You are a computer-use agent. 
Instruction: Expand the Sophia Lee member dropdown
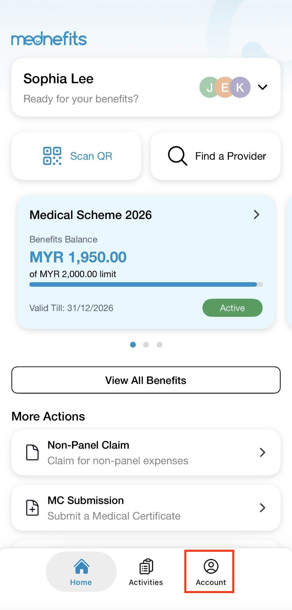(263, 87)
